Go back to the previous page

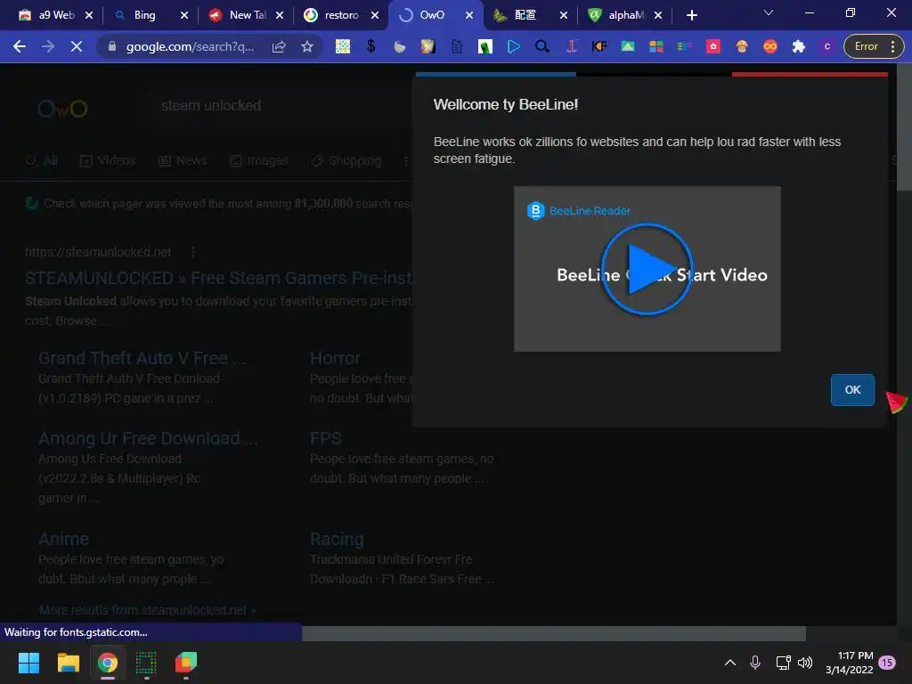tap(20, 46)
